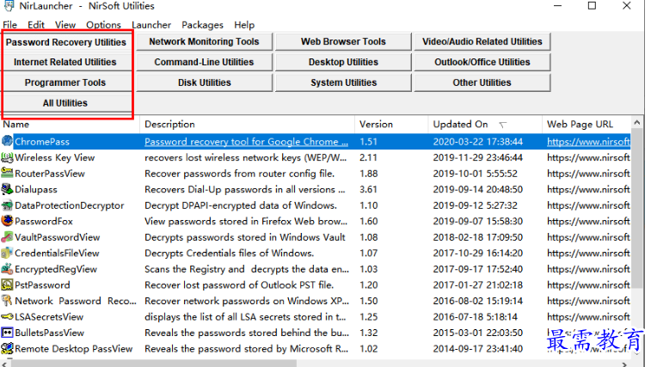The width and height of the screenshot is (651, 367).
Task: Select the Dialupass entry name
Action: 36,189
